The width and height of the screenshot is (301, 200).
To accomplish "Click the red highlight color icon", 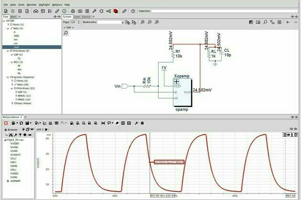I will pos(116,11).
